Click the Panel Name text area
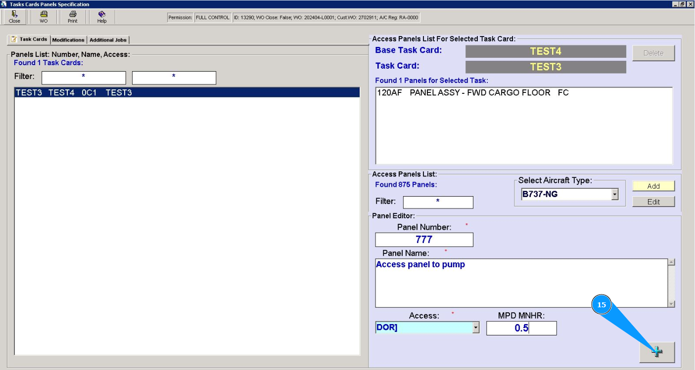The width and height of the screenshot is (695, 370). (x=521, y=283)
